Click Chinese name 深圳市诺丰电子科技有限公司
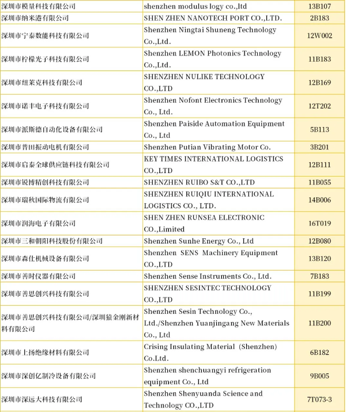The image size is (346, 412). click(45, 106)
